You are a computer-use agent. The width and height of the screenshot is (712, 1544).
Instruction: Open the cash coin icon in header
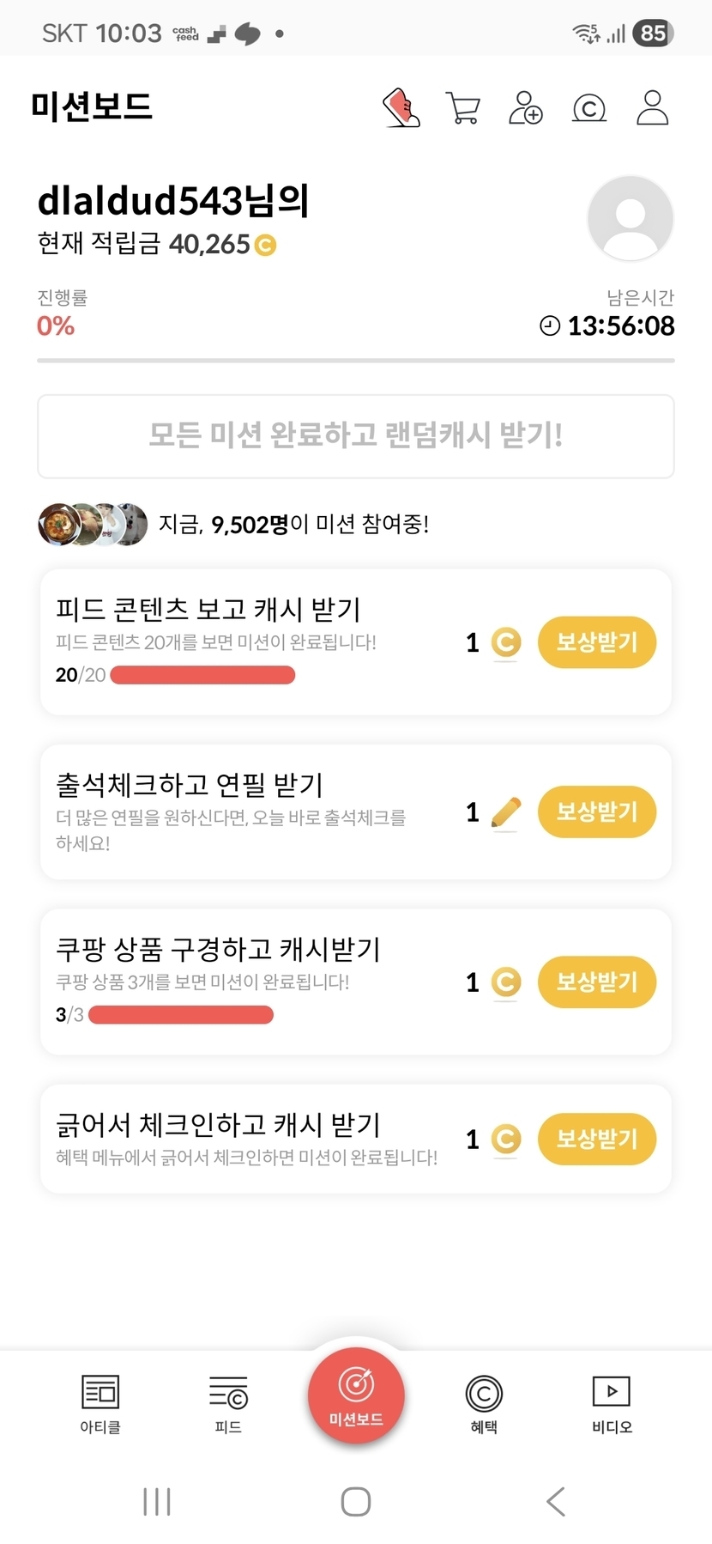(x=589, y=108)
